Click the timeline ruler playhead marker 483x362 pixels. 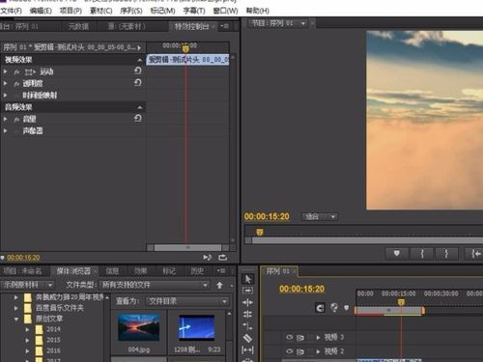coord(401,302)
